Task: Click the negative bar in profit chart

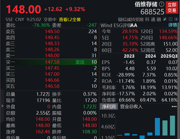Action: click(x=142, y=137)
